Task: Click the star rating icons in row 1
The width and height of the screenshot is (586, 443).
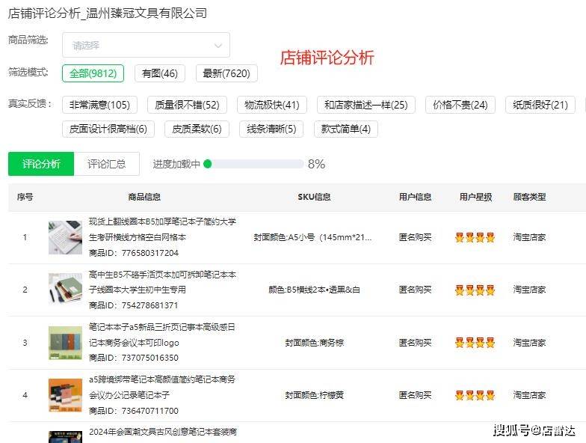Action: point(475,238)
